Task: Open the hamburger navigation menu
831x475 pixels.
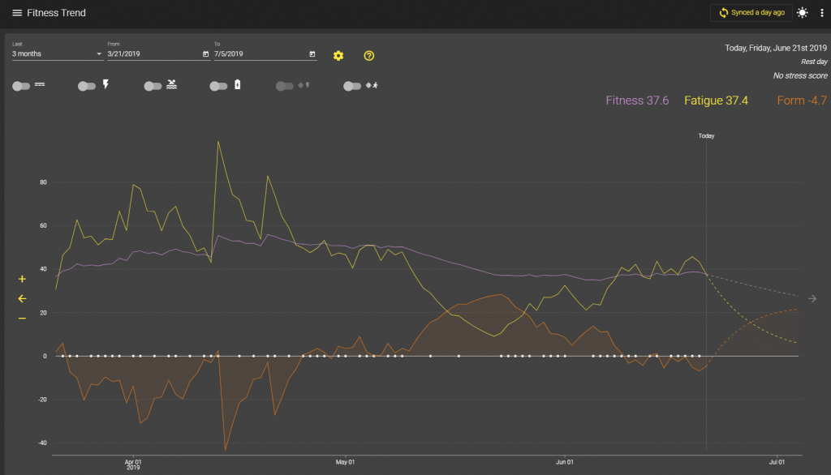Action: pos(17,13)
